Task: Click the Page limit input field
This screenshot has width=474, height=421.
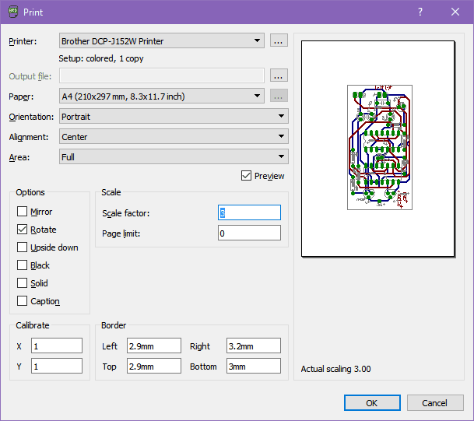Action: (249, 233)
